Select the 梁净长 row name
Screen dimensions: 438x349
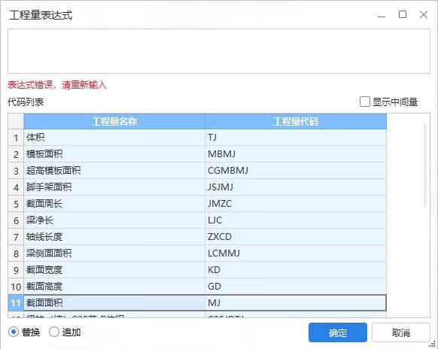114,220
